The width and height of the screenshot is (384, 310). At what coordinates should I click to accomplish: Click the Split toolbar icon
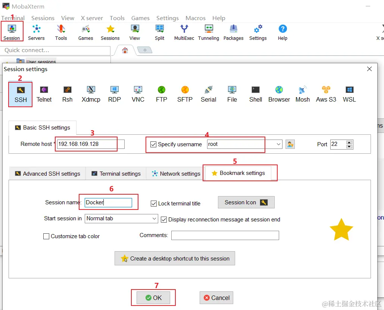pos(160,32)
